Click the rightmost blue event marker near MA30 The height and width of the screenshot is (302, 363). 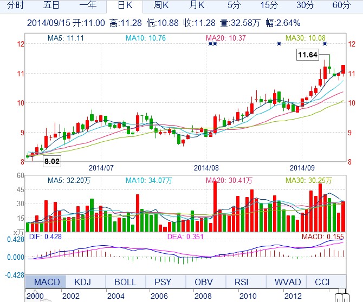coord(325,43)
